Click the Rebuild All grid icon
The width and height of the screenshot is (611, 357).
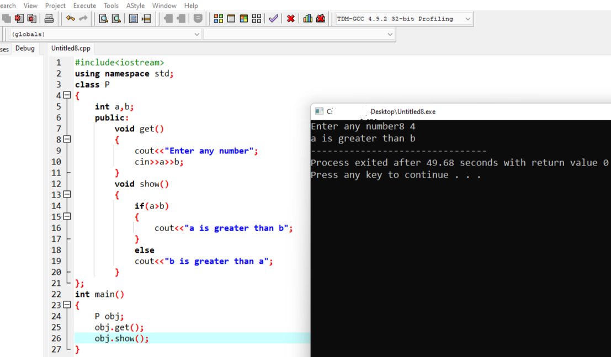coord(257,18)
